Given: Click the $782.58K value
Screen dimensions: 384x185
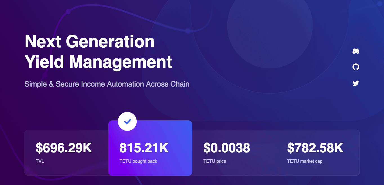Looking at the screenshot, I should click(x=315, y=148).
